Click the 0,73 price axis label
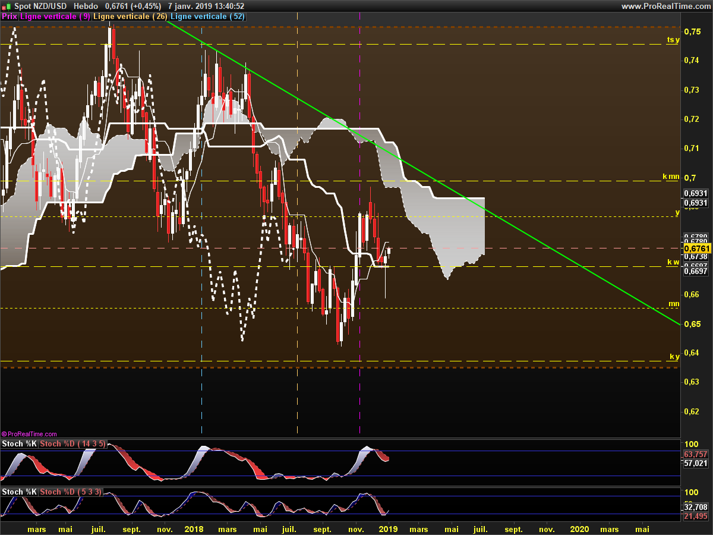 coord(692,90)
